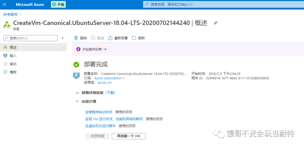
Task: Click the (下载) download link
Action: coord(110,93)
